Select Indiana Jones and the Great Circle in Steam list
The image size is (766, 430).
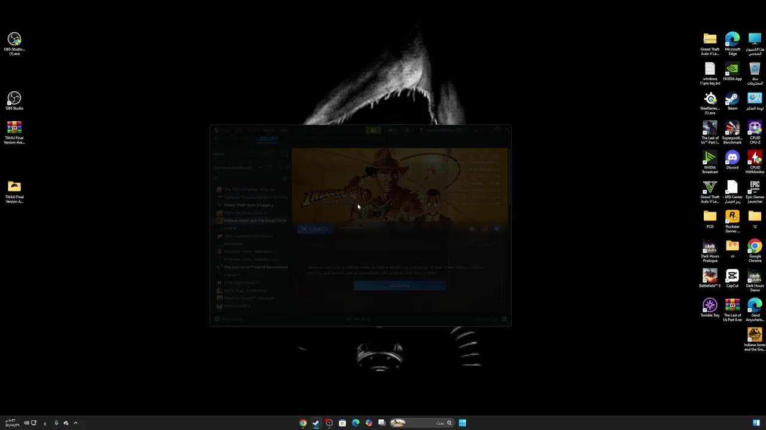point(255,220)
